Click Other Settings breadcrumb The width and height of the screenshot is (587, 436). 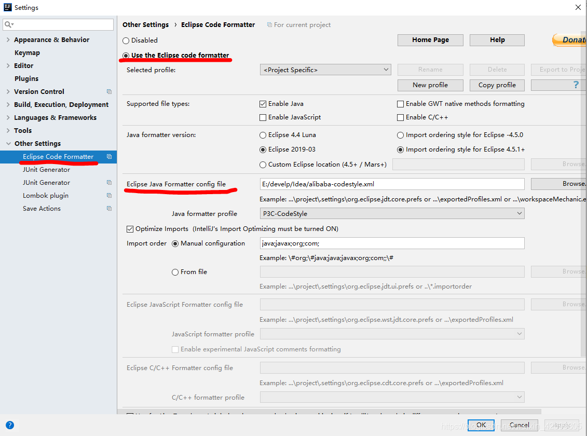coord(146,25)
